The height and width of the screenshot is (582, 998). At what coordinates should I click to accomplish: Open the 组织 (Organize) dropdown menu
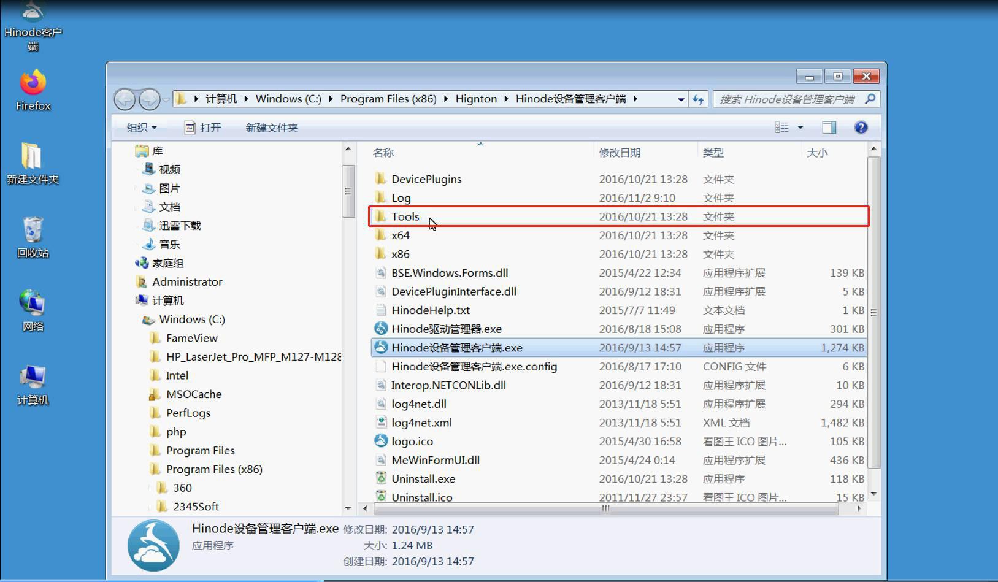(x=141, y=128)
